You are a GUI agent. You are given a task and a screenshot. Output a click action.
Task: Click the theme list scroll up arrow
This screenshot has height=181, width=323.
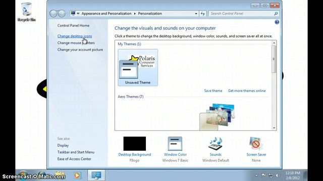[274, 43]
